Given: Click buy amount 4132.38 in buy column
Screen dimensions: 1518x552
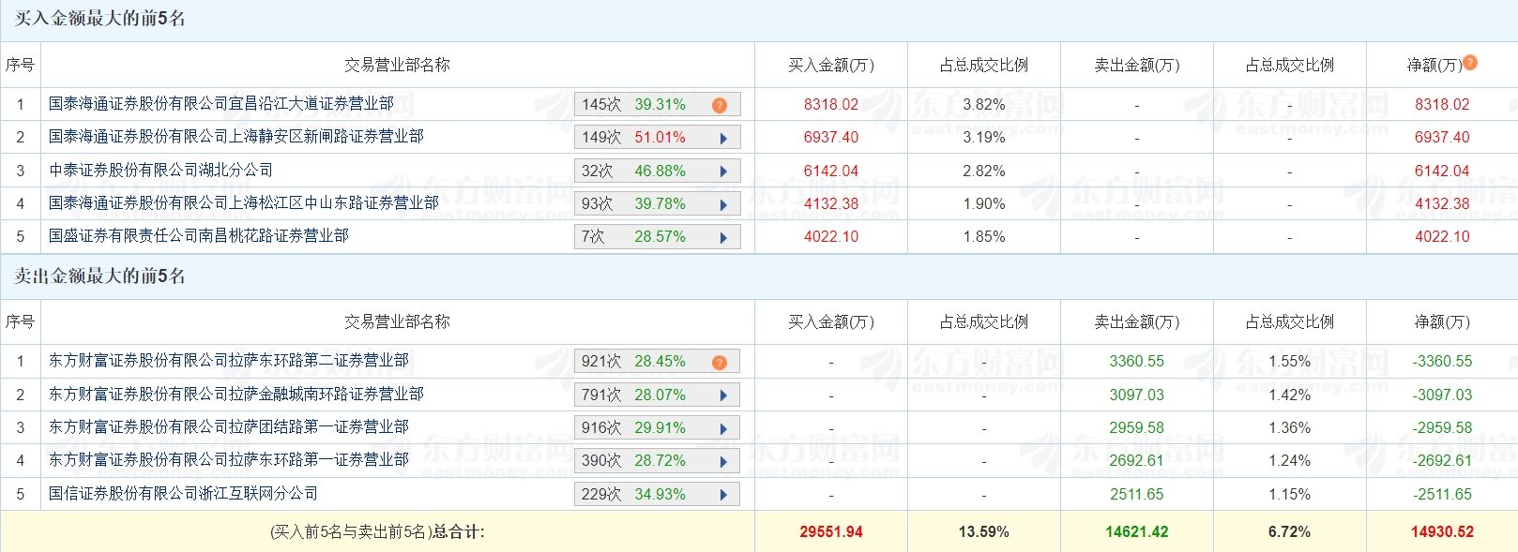Looking at the screenshot, I should 831,204.
